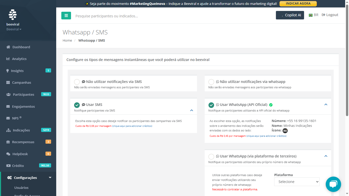Click the Engajamentos envelope icon
349x196 pixels.
(x=8, y=106)
